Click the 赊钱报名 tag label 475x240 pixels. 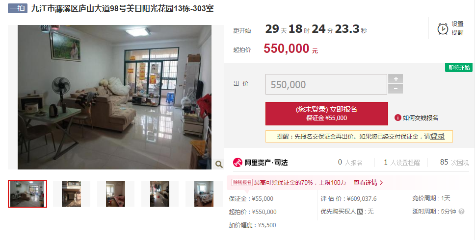tap(242, 182)
